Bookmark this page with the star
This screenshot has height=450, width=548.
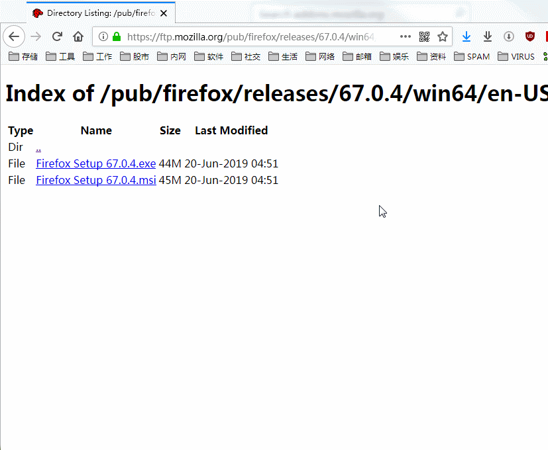click(443, 36)
